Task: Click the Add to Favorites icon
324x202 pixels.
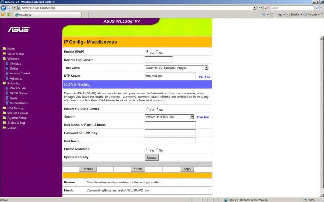Action: click(x=9, y=14)
